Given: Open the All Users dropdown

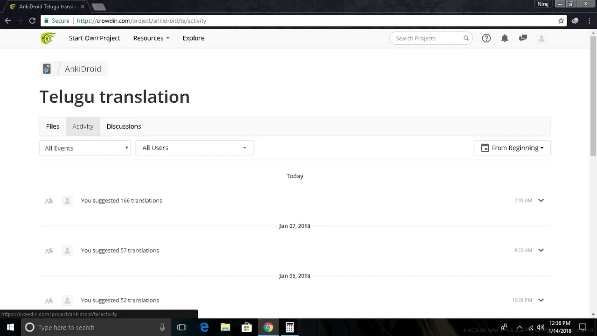Looking at the screenshot, I should coord(194,148).
